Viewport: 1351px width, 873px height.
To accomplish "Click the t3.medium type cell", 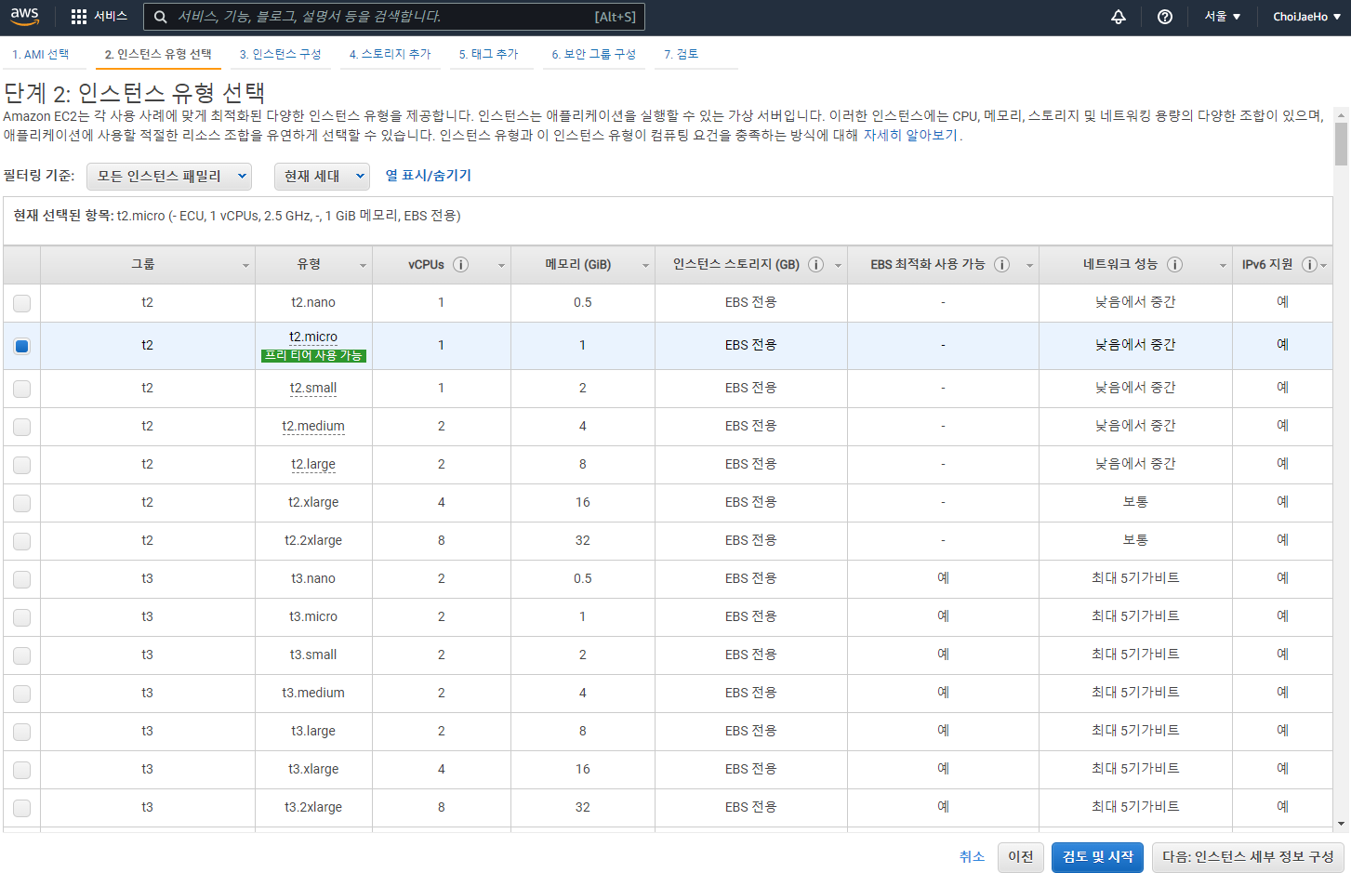I will (313, 693).
